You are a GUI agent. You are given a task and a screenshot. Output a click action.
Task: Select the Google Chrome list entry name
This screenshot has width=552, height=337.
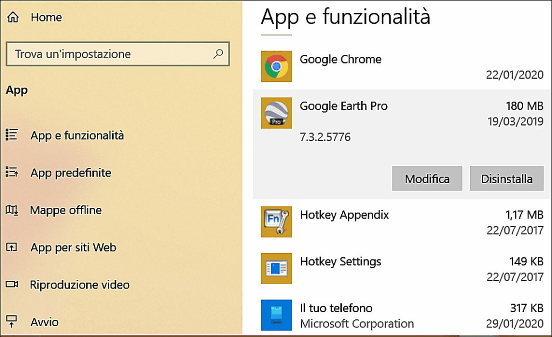pos(340,59)
